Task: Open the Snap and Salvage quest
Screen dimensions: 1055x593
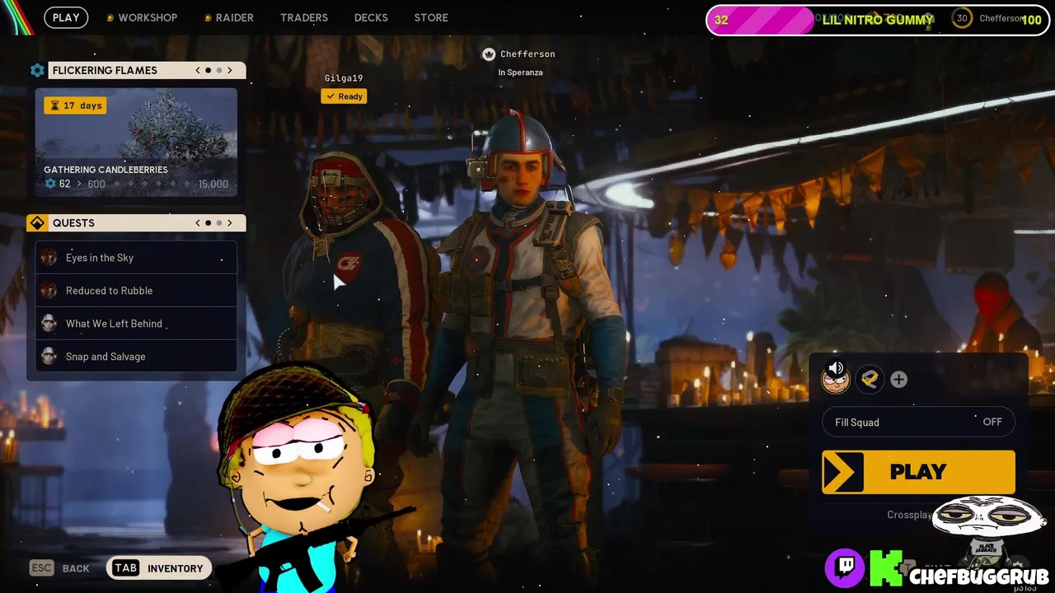Action: point(136,357)
